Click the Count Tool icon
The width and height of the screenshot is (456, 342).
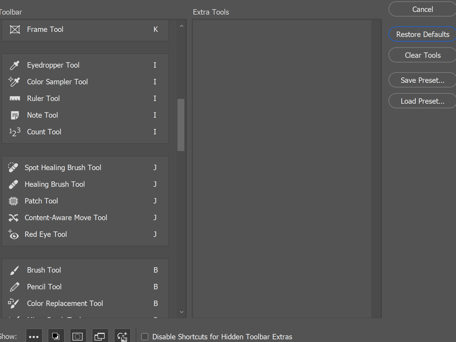coord(14,132)
